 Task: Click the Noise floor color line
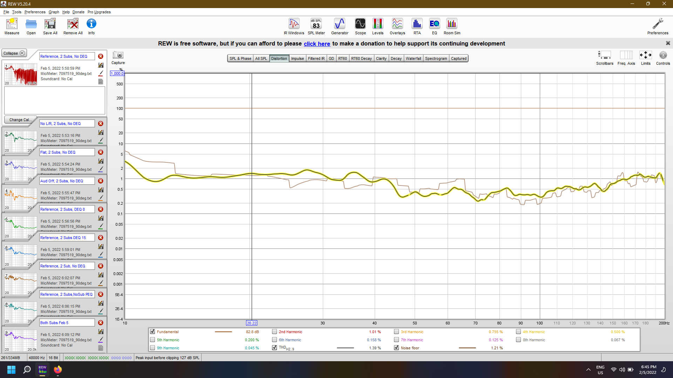pos(467,348)
